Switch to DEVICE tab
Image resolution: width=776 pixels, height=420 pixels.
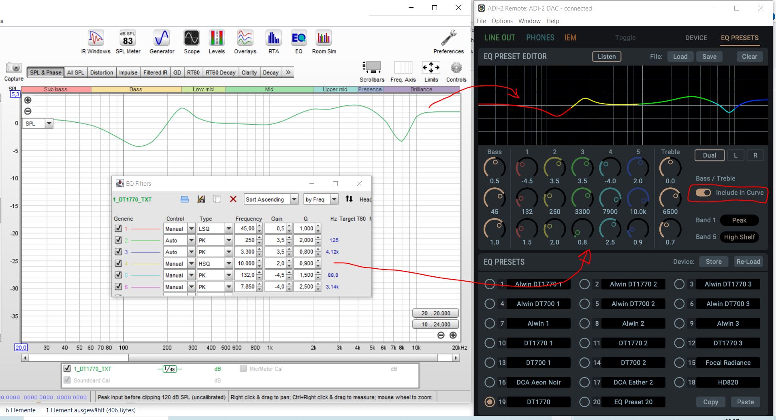[696, 38]
